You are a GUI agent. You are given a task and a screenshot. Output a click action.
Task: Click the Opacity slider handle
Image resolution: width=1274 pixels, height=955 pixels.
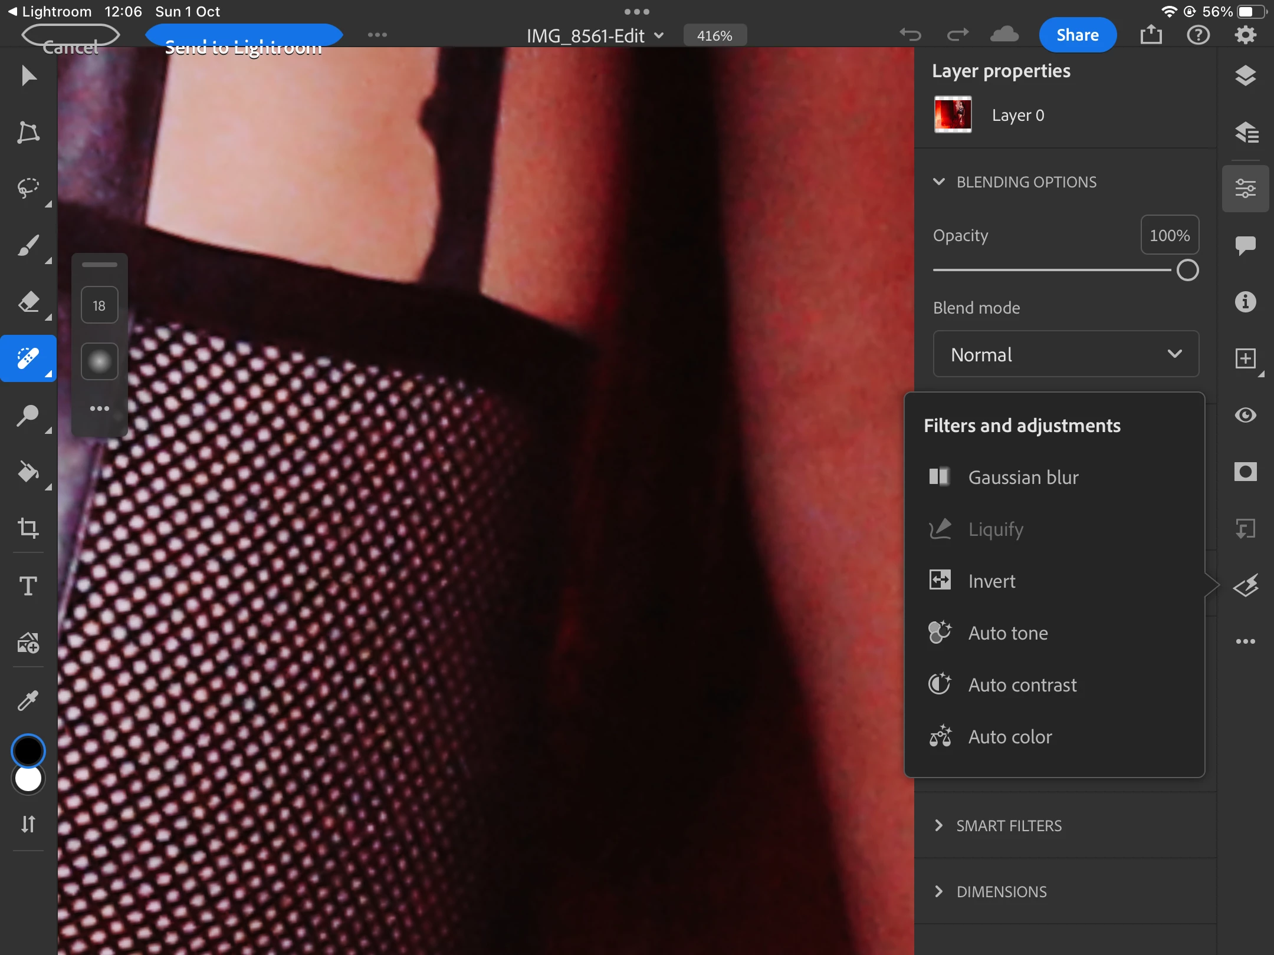1187,270
